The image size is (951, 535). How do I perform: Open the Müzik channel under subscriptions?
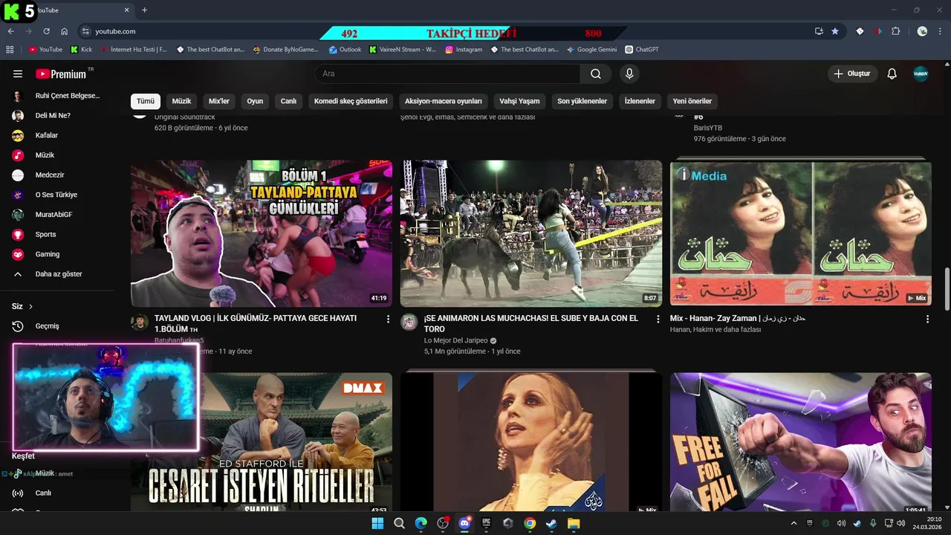pos(57,155)
